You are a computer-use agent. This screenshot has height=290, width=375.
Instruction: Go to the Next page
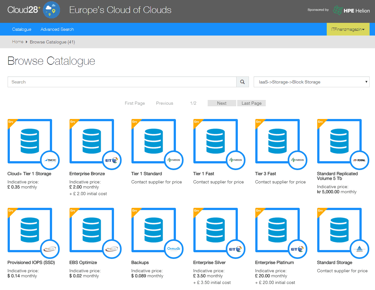[x=222, y=103]
